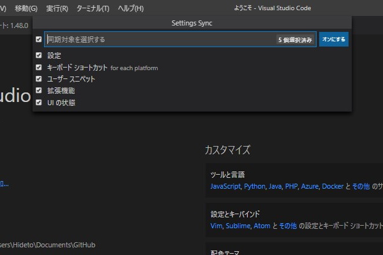Click the Settings Sync dialog title

coord(191,23)
